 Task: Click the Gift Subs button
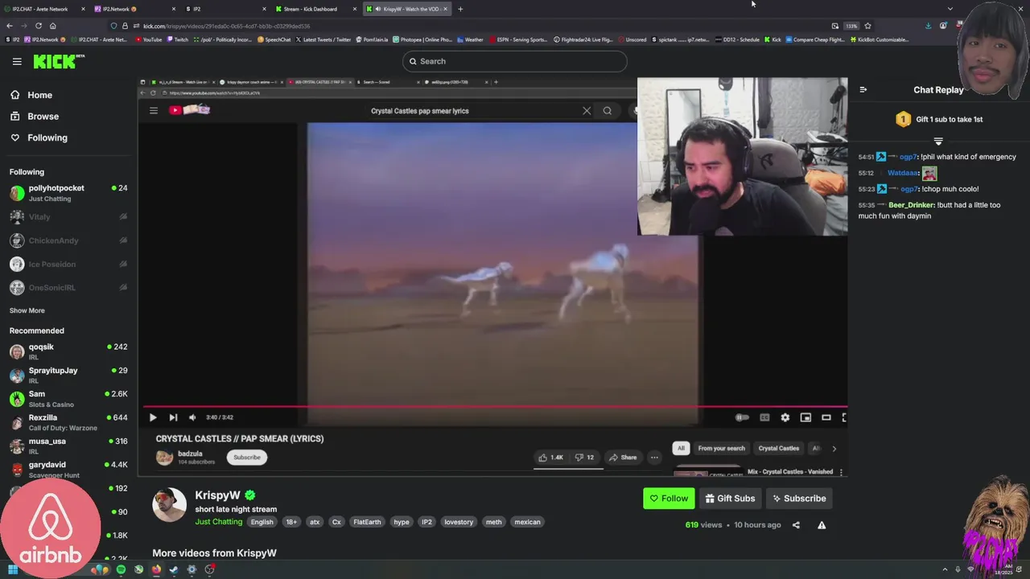(x=730, y=499)
